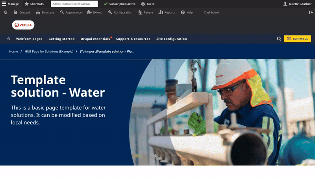
Task: Open the Webform pages nav link
Action: tap(29, 39)
